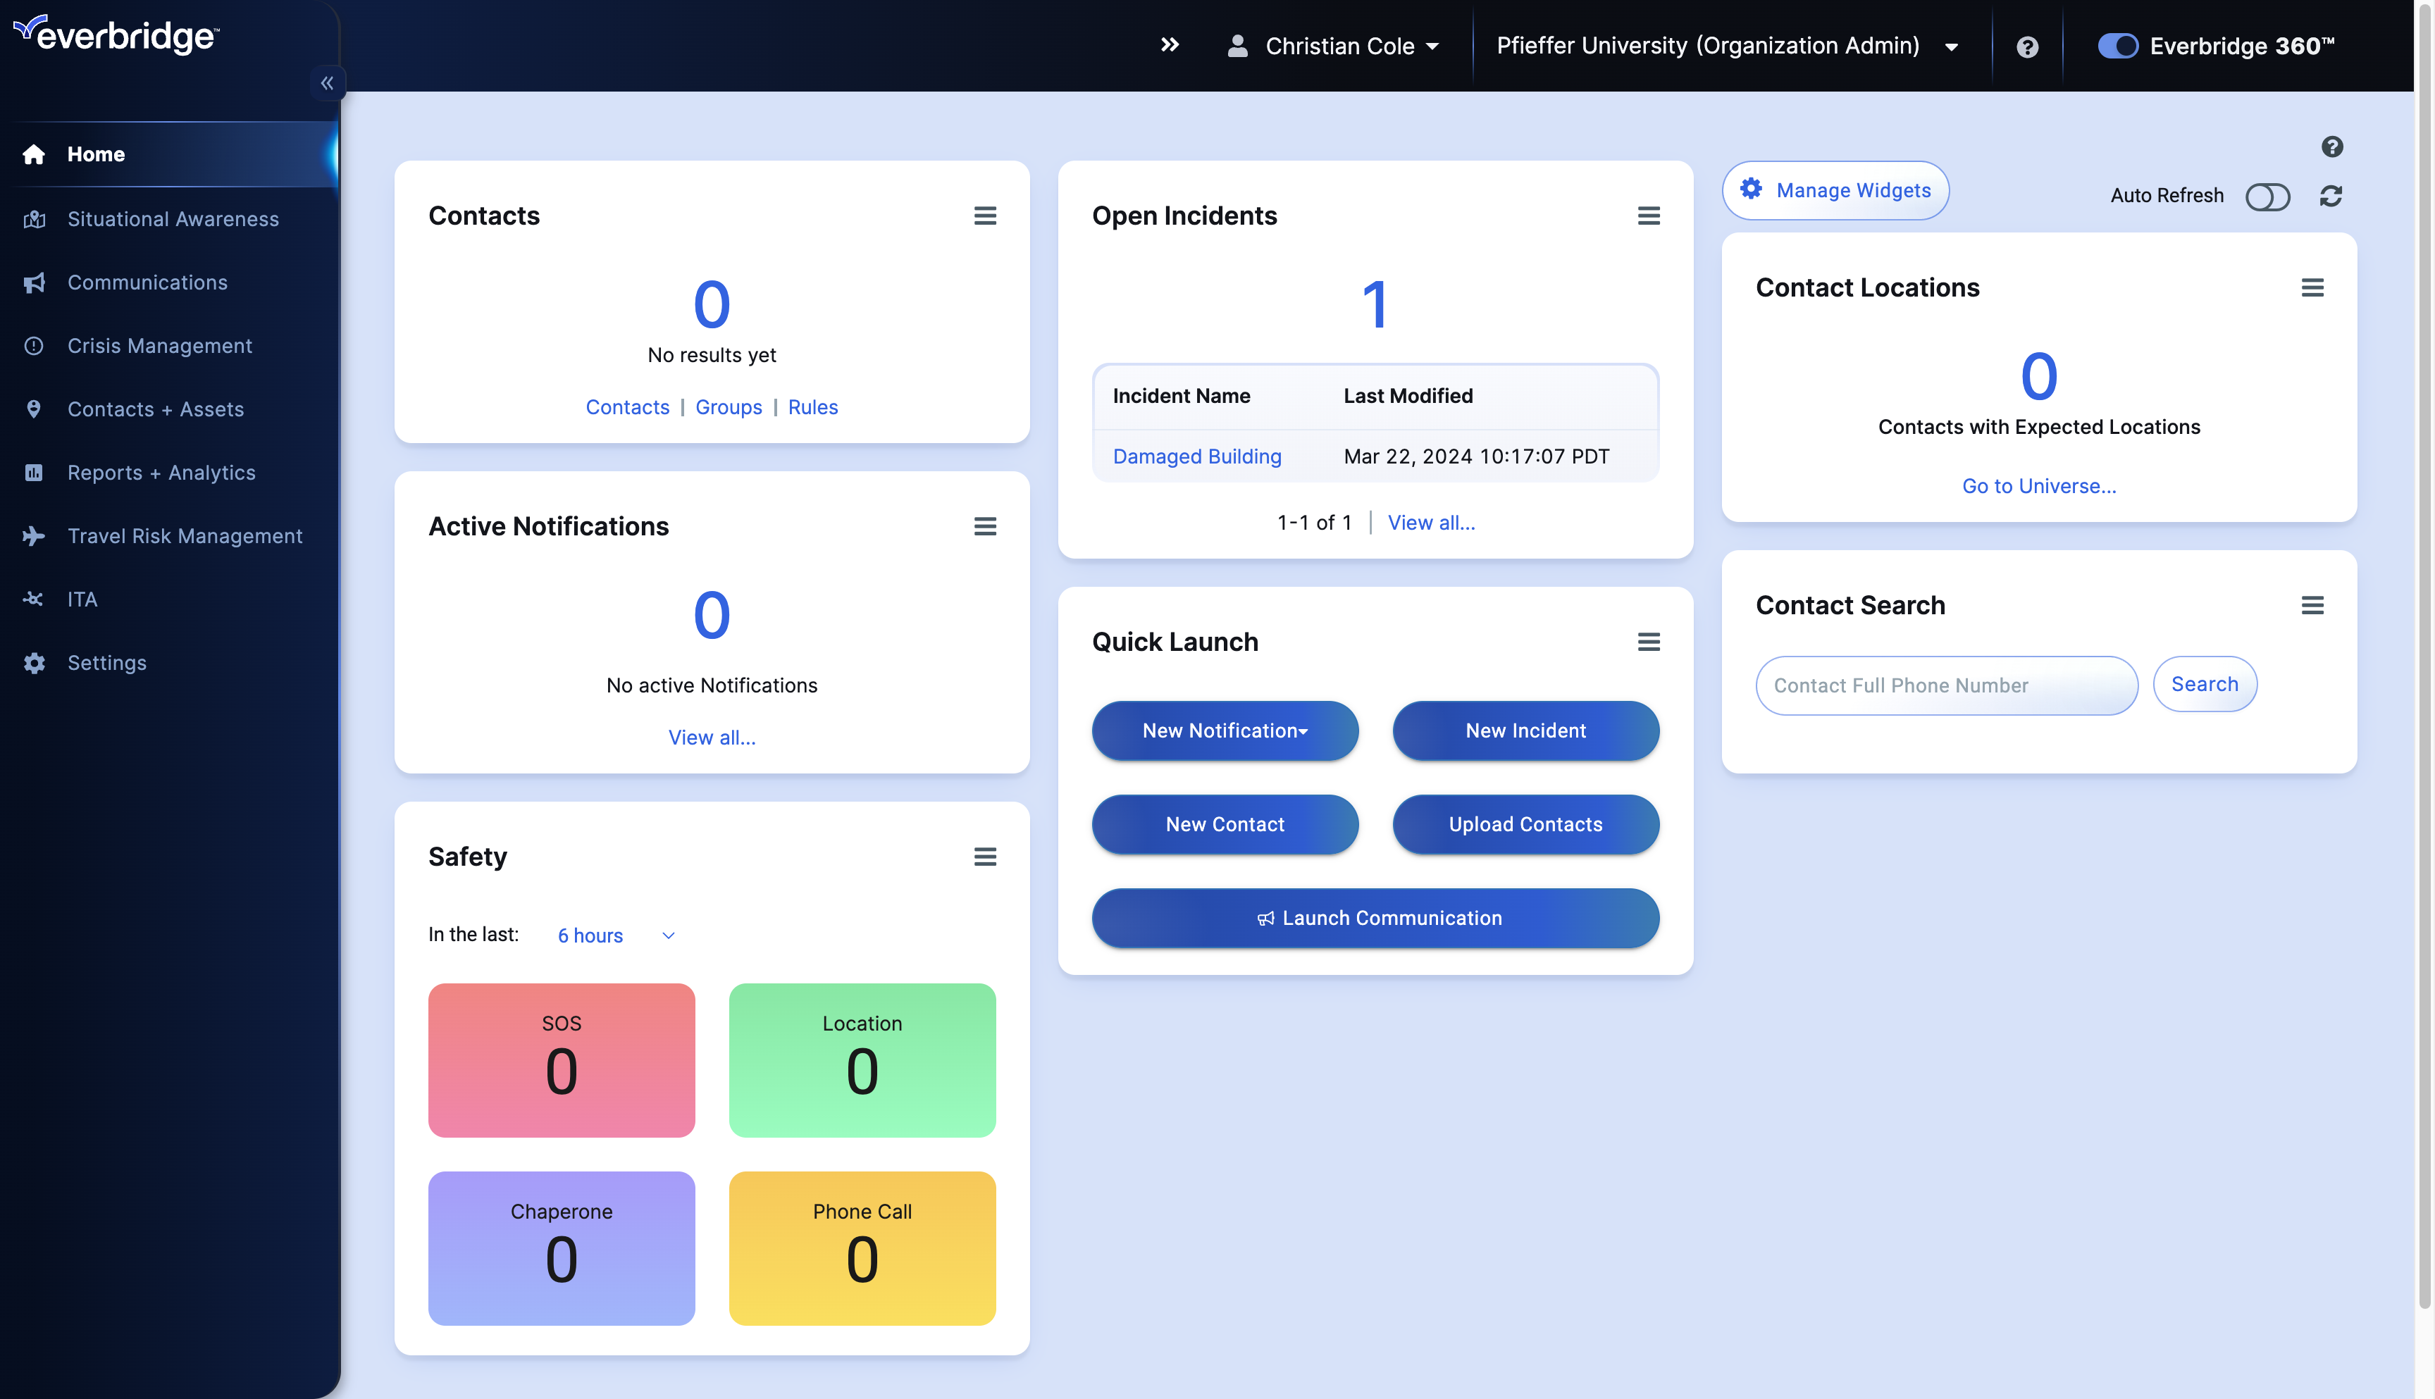The height and width of the screenshot is (1399, 2435).
Task: Click the Last Modified column header
Action: point(1408,396)
